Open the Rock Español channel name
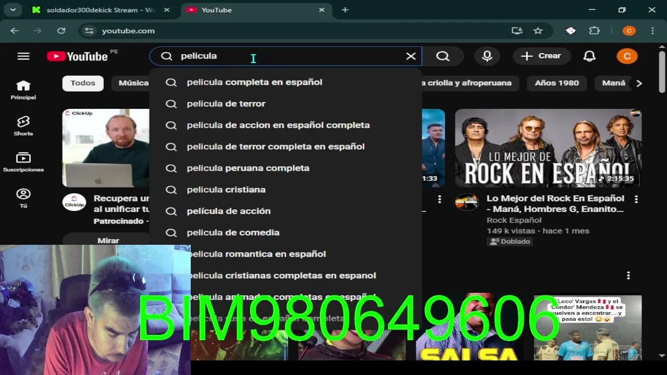The image size is (667, 375). 514,220
